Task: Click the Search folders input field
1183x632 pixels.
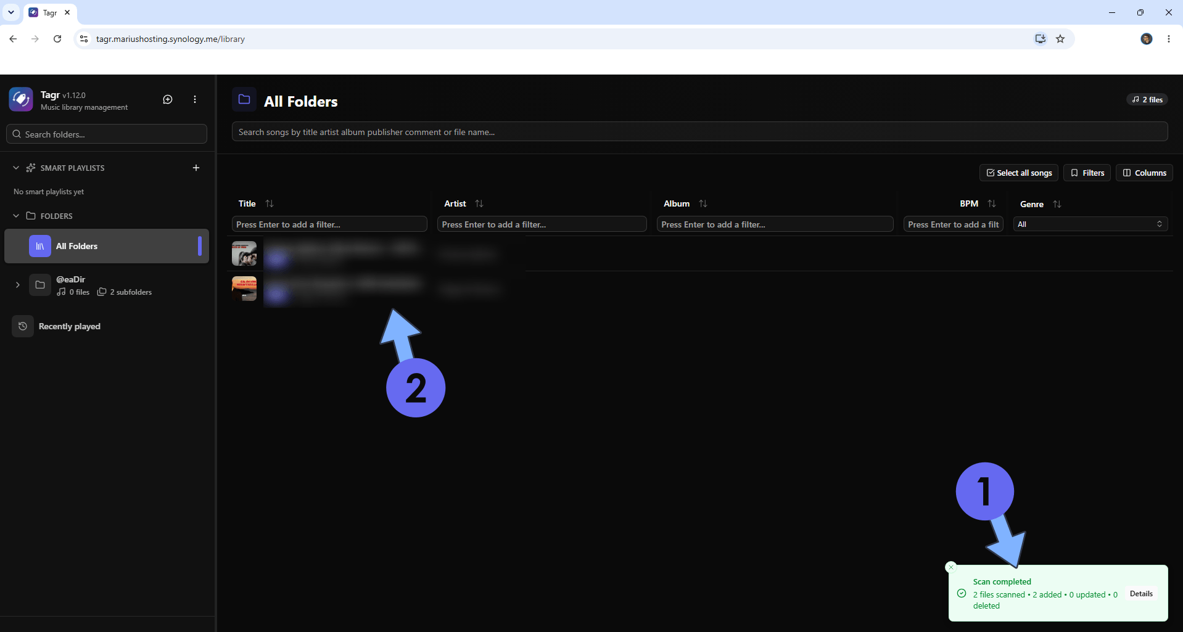Action: 107,134
